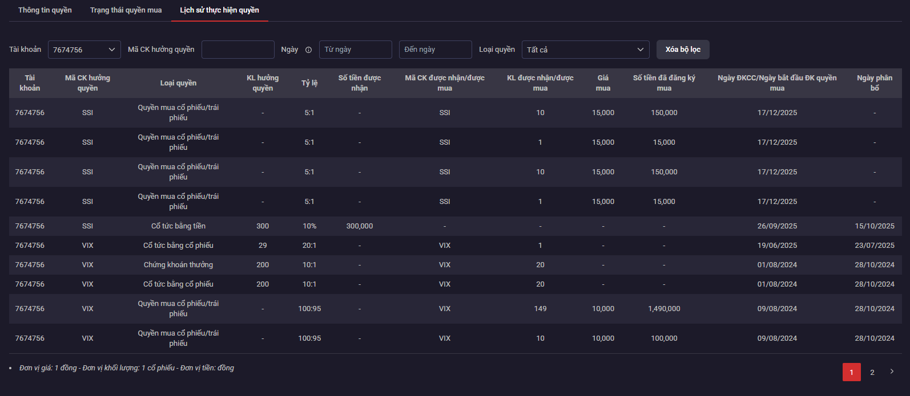The width and height of the screenshot is (910, 396).
Task: Click the 10% ratio cell
Action: (x=309, y=226)
